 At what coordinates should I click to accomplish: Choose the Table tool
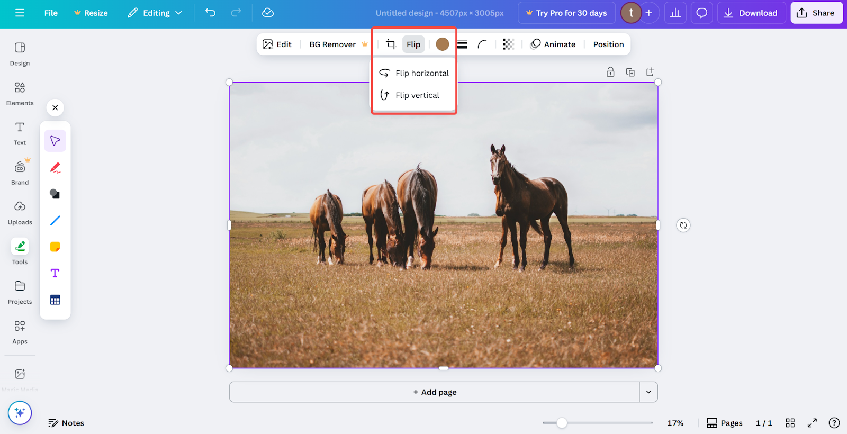tap(55, 300)
